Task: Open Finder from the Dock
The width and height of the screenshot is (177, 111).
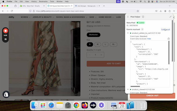Action: [35, 105]
